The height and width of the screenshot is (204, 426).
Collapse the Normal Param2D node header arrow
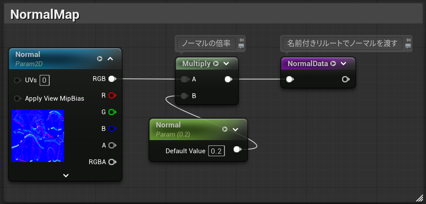click(110, 59)
